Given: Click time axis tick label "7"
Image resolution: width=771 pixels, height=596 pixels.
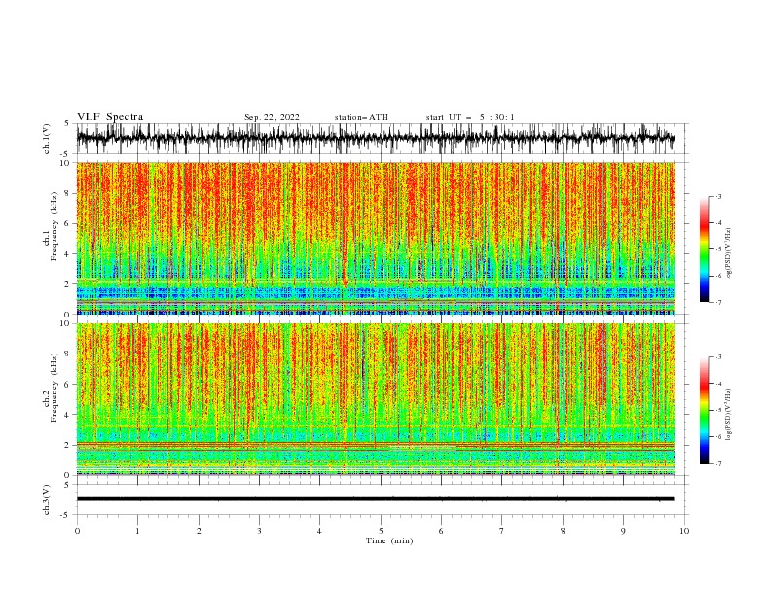Looking at the screenshot, I should click(502, 531).
